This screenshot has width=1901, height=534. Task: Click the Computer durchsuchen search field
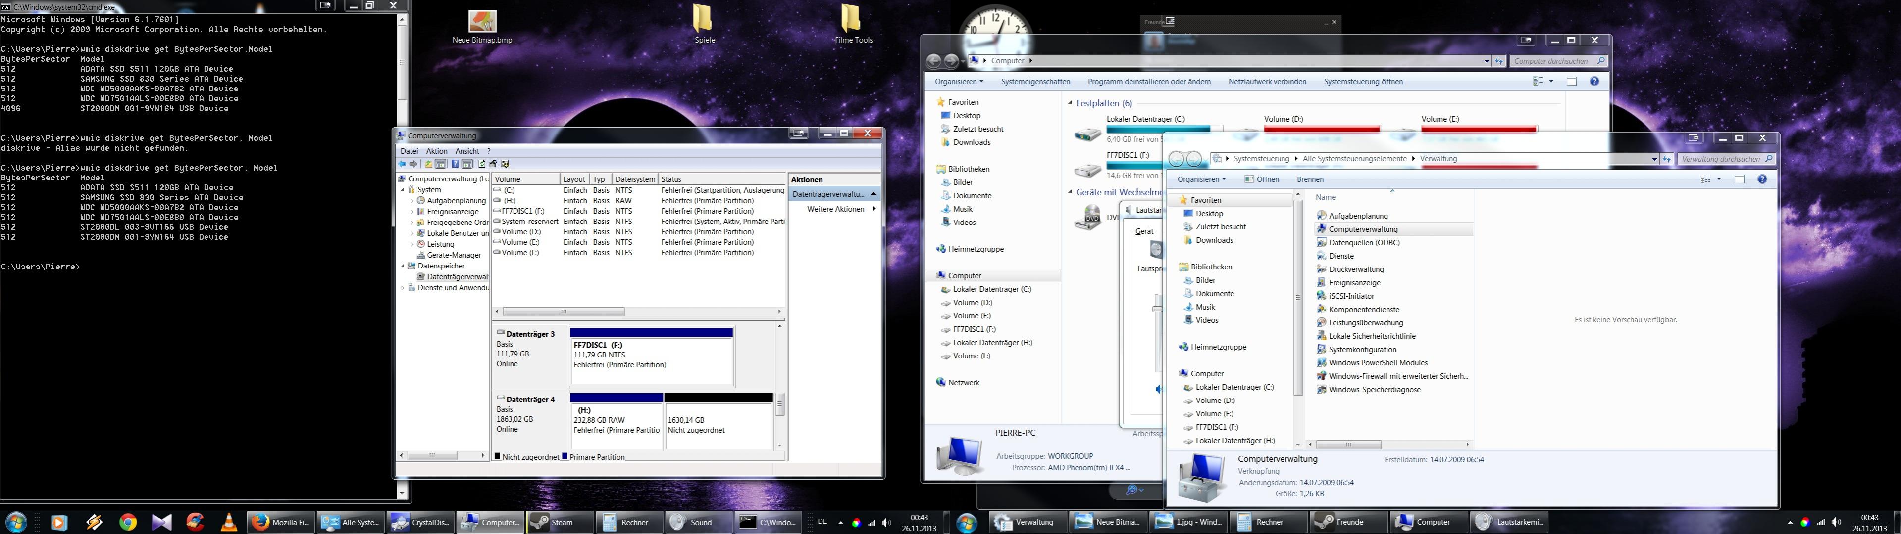point(1550,61)
